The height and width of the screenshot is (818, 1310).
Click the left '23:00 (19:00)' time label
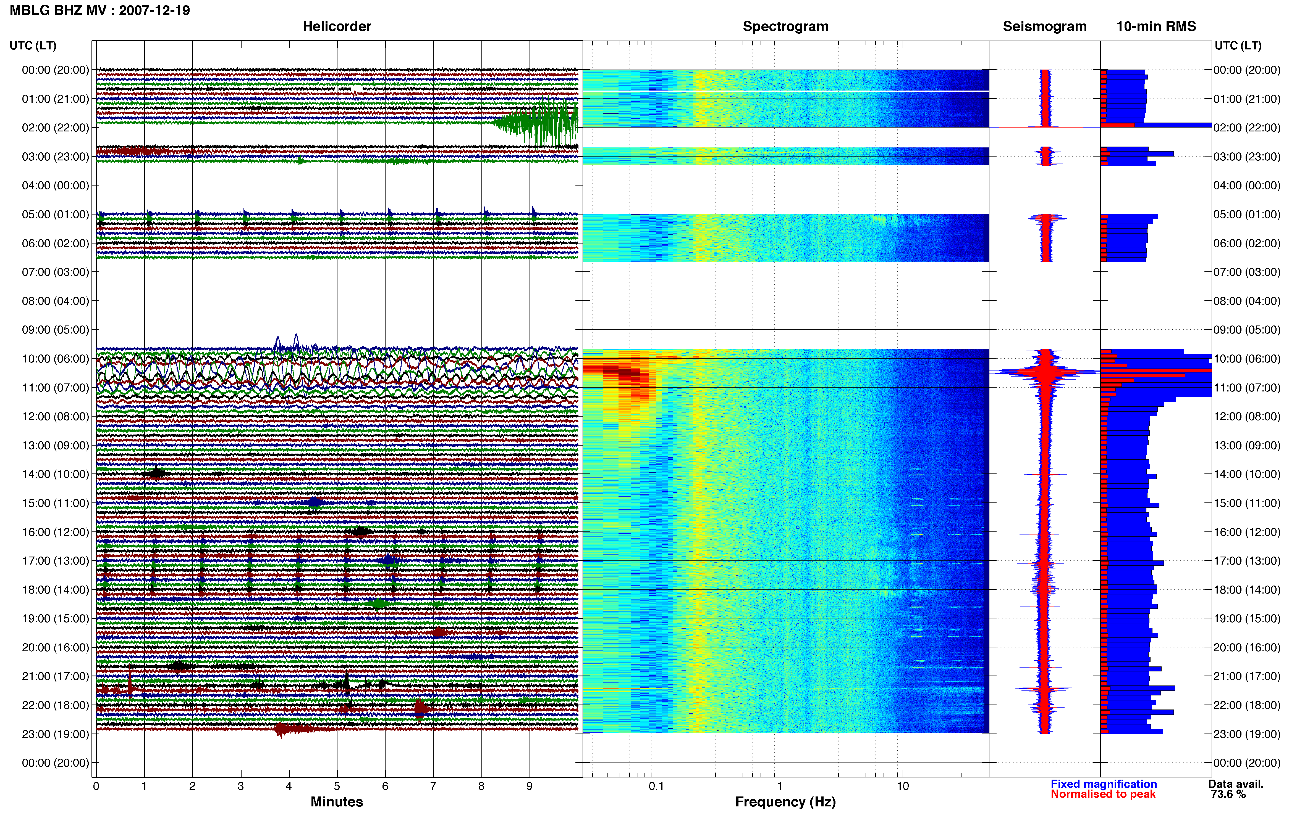pyautogui.click(x=55, y=734)
